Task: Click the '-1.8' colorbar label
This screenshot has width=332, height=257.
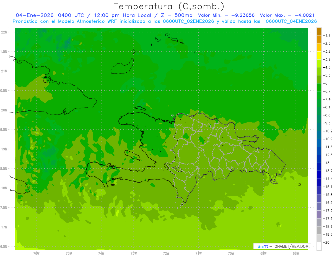Action: pyautogui.click(x=327, y=35)
